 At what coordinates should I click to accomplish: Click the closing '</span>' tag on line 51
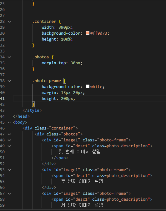60,158
